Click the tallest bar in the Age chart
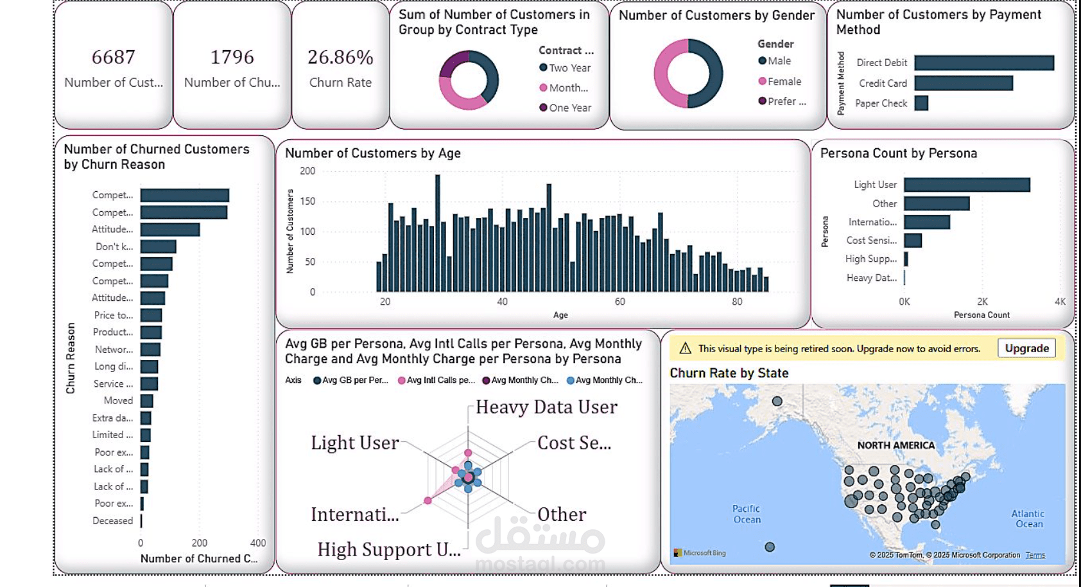Viewport: 1081px width, 587px height. coord(437,234)
